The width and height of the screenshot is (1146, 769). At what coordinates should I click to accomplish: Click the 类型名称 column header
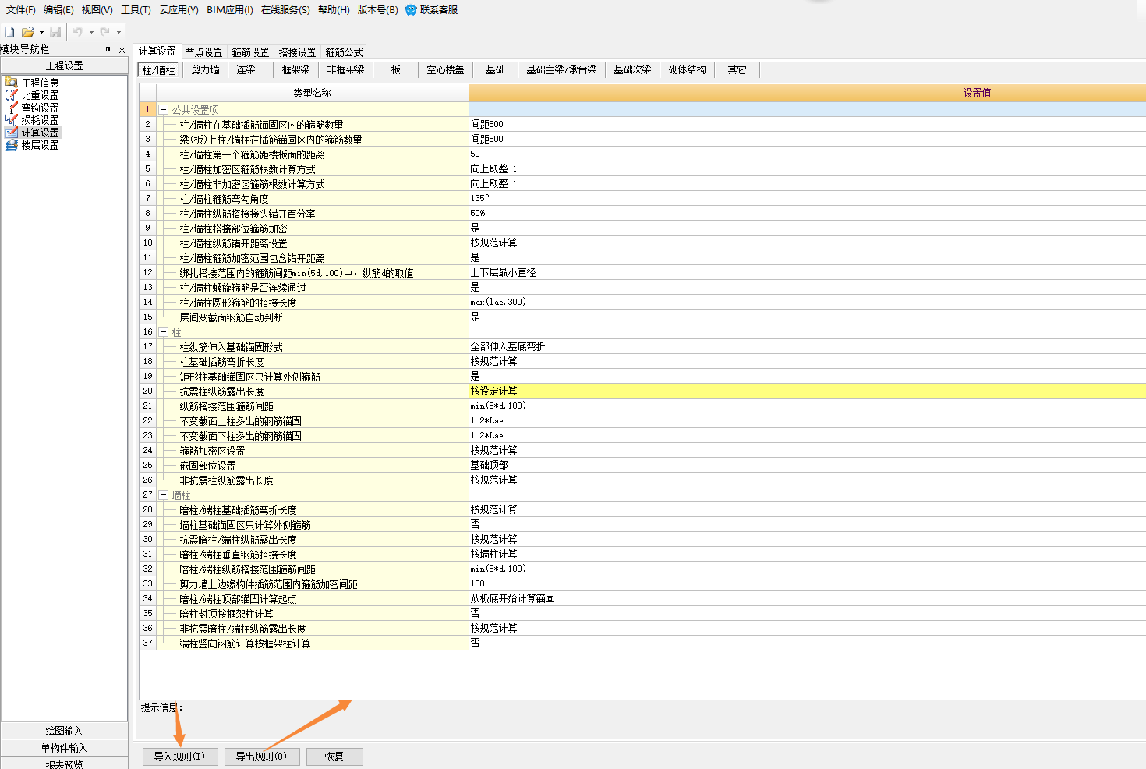[313, 93]
